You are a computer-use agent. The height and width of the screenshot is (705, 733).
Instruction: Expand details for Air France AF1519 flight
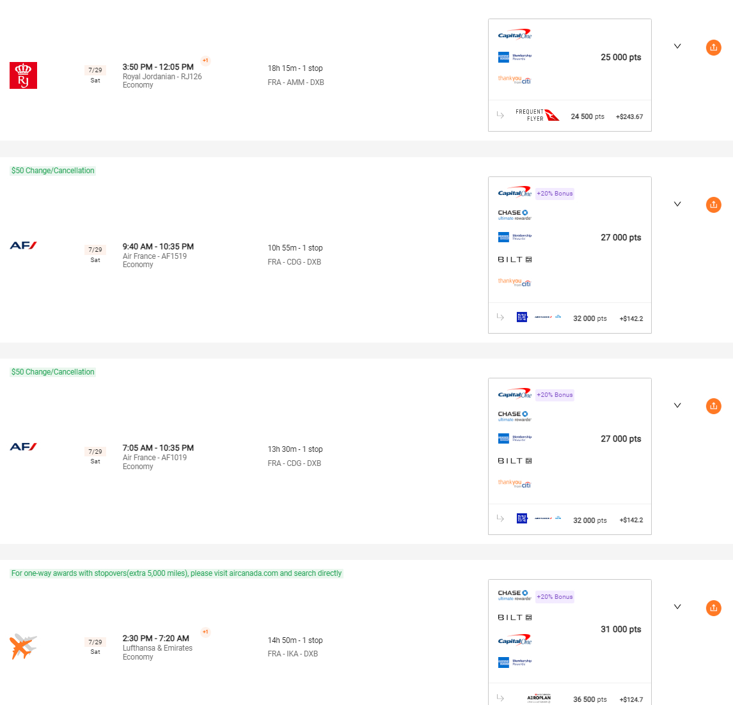coord(677,204)
